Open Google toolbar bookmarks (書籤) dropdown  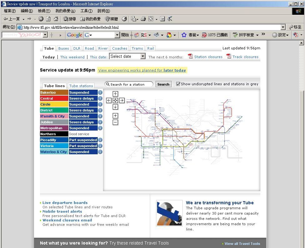[193, 35]
